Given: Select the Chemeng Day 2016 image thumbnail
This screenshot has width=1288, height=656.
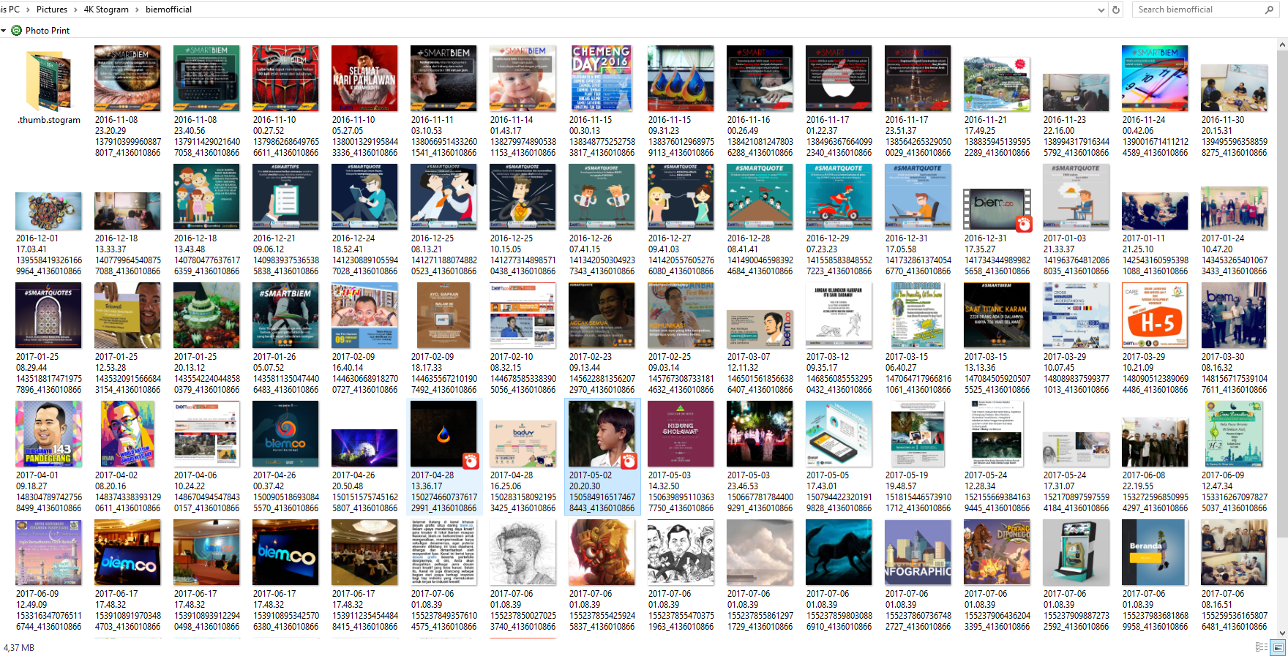Looking at the screenshot, I should (602, 78).
